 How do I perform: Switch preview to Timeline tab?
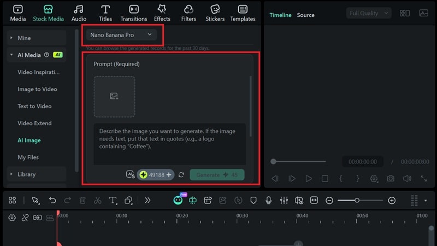(x=280, y=15)
